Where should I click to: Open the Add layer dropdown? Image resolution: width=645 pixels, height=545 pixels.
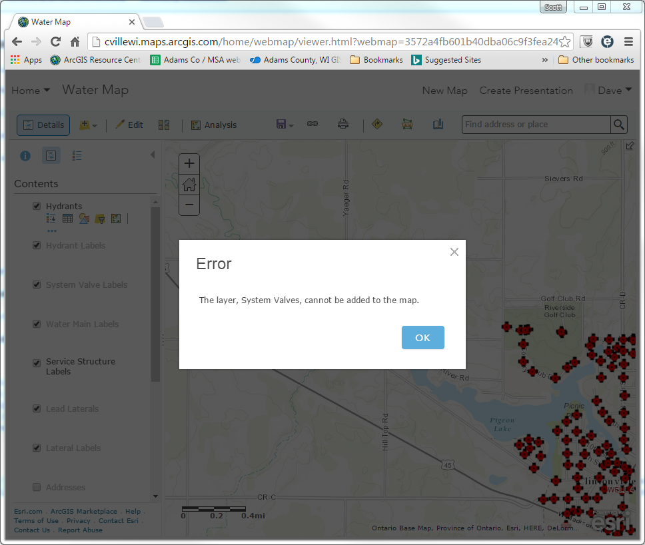(x=88, y=125)
